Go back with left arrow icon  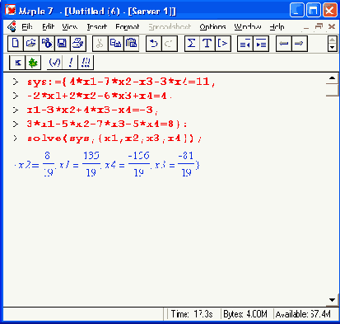284,44
